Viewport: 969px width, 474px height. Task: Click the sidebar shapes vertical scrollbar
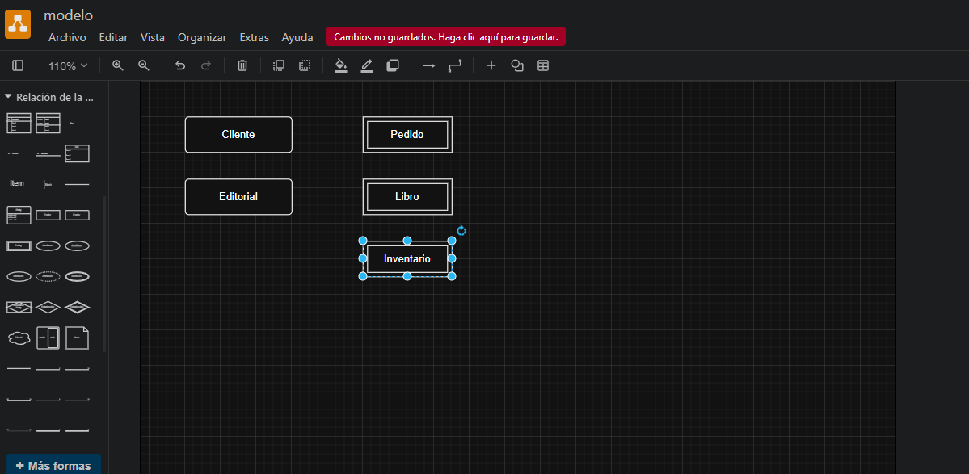tap(104, 274)
